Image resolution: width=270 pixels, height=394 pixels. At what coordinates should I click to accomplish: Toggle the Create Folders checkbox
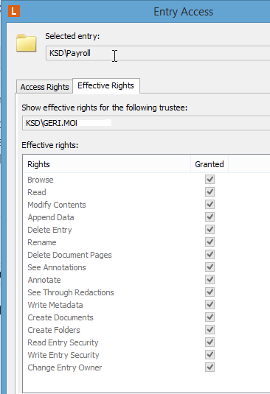coord(210,330)
